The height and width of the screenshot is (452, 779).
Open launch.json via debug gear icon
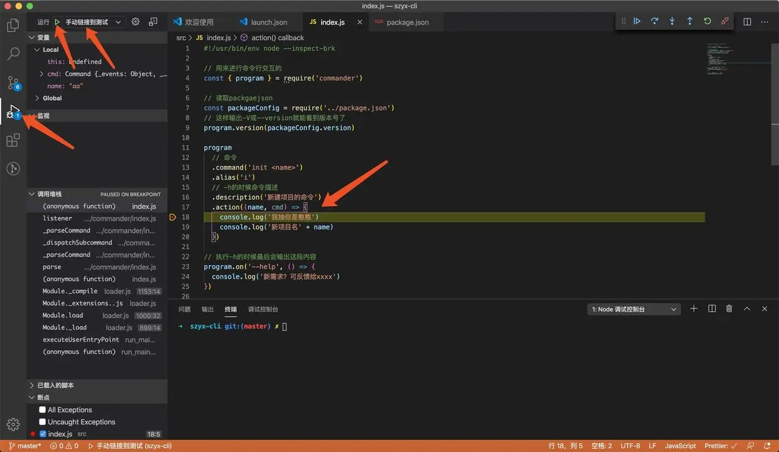point(136,22)
